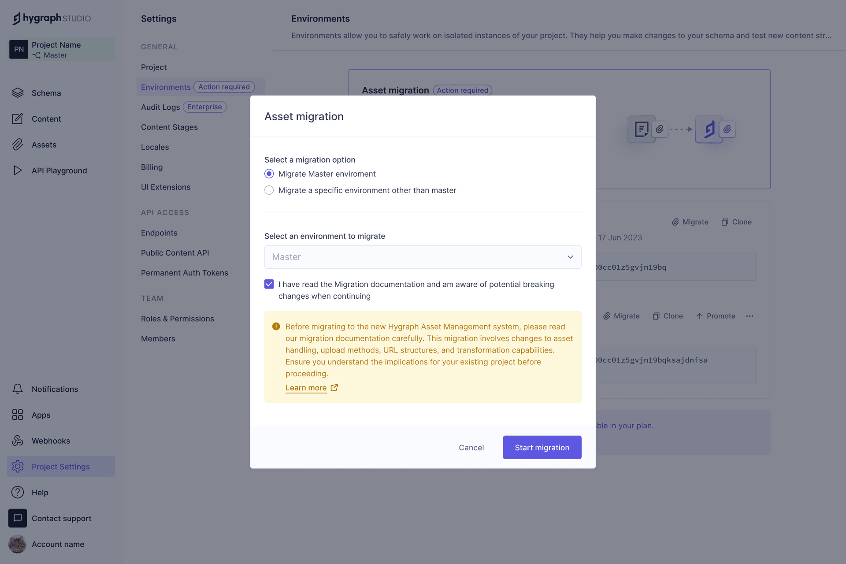Expand the environment selection dropdown
The height and width of the screenshot is (564, 846).
tap(570, 257)
